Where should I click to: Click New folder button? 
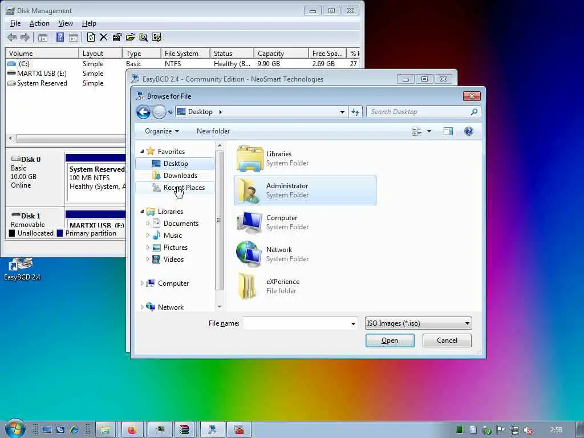(x=213, y=131)
